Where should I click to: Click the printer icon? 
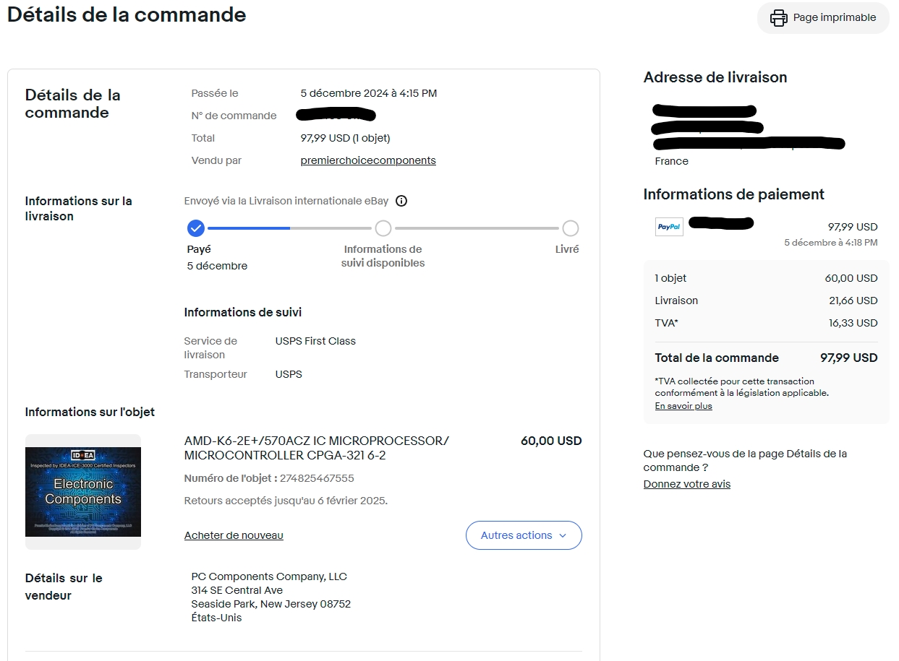[778, 18]
